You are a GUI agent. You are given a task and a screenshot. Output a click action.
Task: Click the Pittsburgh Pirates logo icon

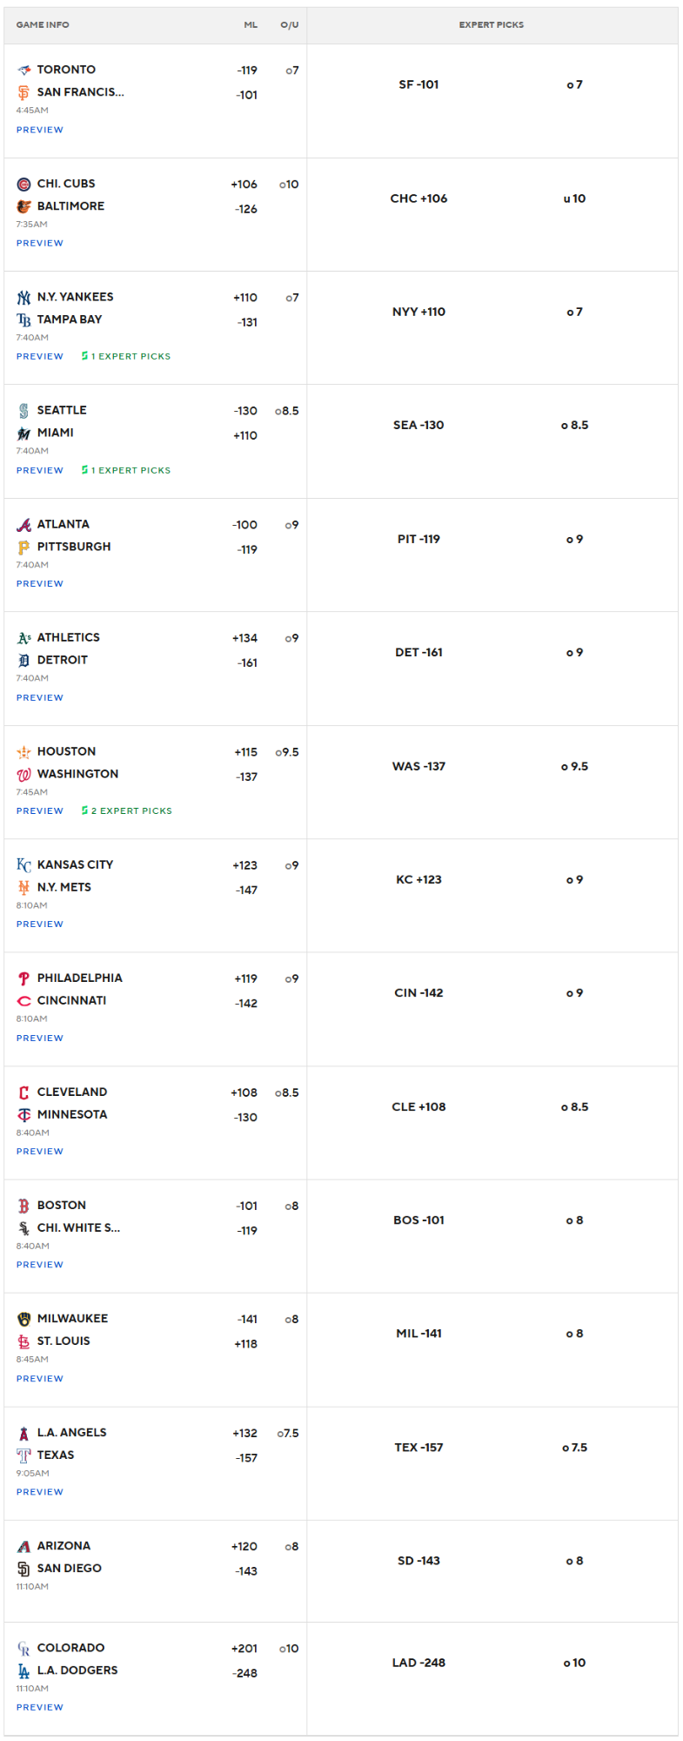(x=23, y=547)
